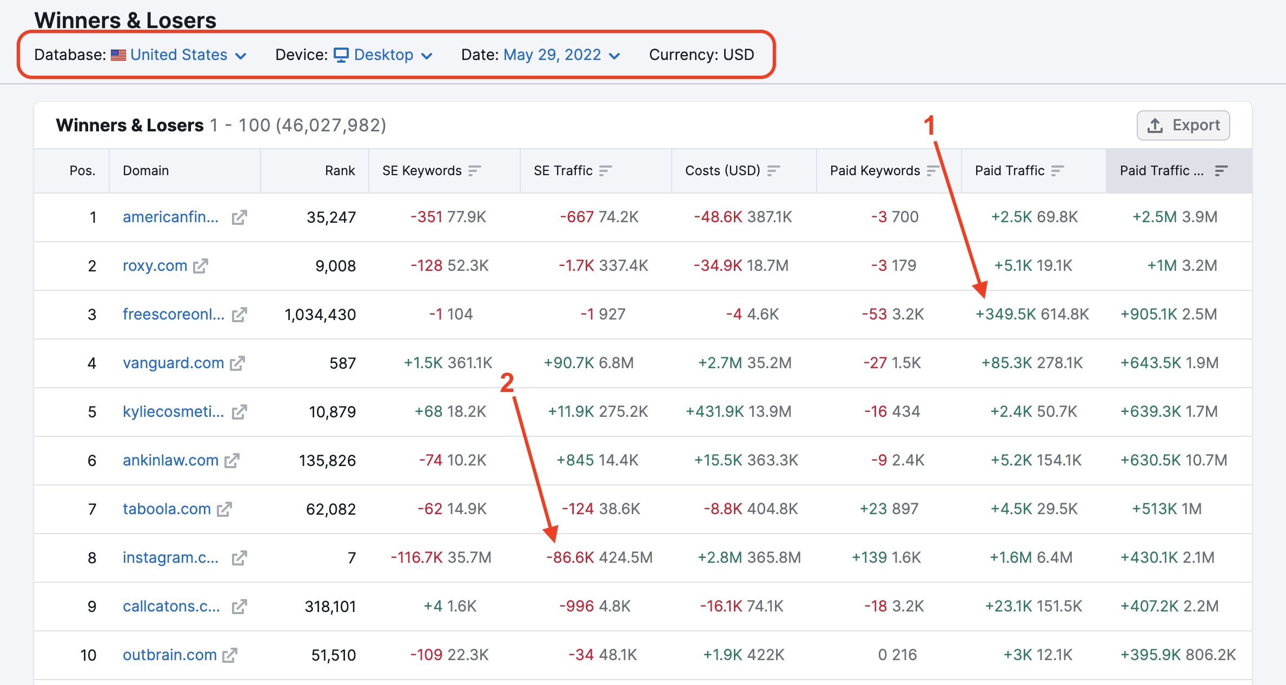The image size is (1286, 685).
Task: Select paid keywords value -53 3.2K
Action: point(893,314)
